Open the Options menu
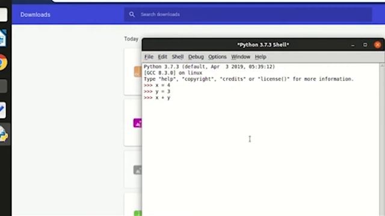Image resolution: width=385 pixels, height=216 pixels. click(217, 57)
